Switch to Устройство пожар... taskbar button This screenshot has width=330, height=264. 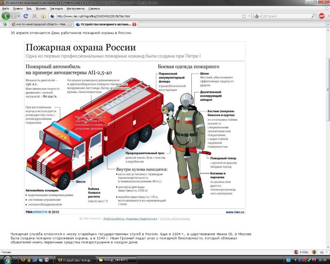pyautogui.click(x=76, y=260)
